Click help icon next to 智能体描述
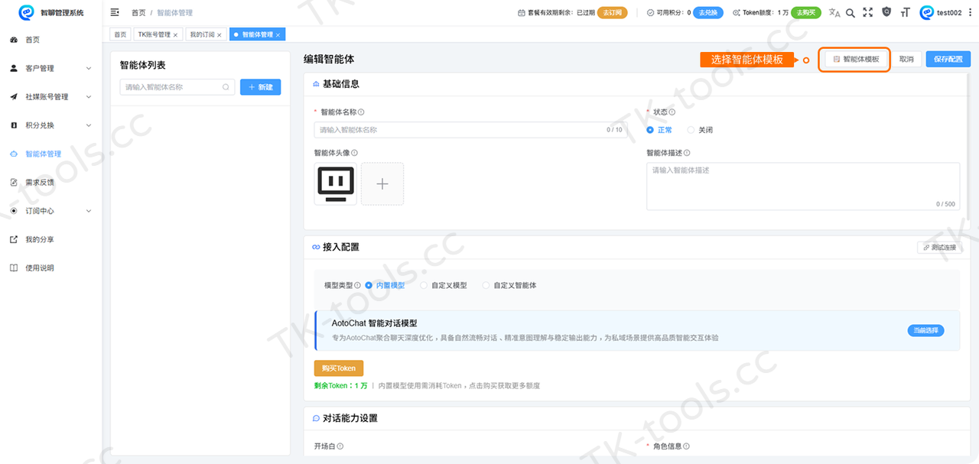This screenshot has width=979, height=464. click(688, 153)
